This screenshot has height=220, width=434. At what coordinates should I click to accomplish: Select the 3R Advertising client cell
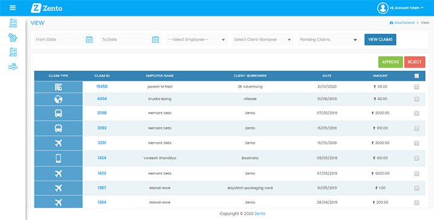tap(250, 87)
